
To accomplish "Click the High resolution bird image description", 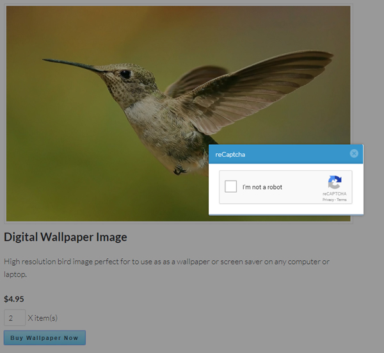I will pyautogui.click(x=166, y=268).
